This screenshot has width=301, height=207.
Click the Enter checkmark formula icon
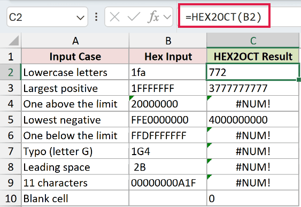pyautogui.click(x=134, y=17)
